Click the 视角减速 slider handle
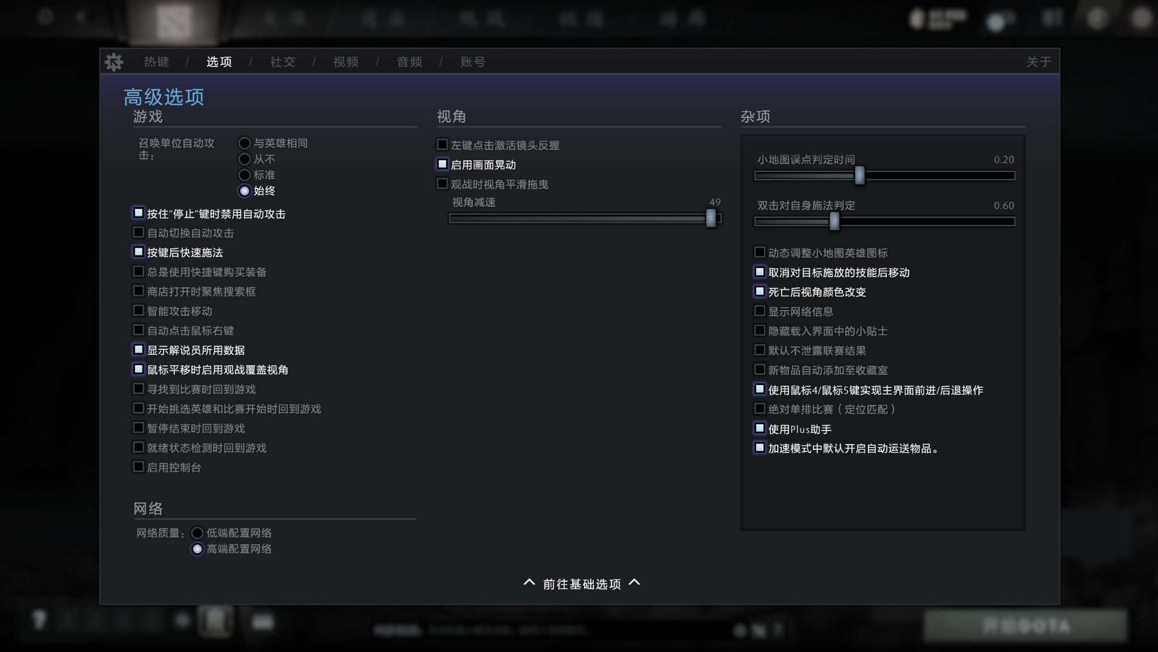Image resolution: width=1158 pixels, height=652 pixels. coord(712,218)
